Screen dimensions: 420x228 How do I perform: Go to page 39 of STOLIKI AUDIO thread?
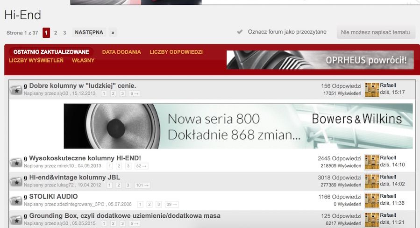point(171,205)
